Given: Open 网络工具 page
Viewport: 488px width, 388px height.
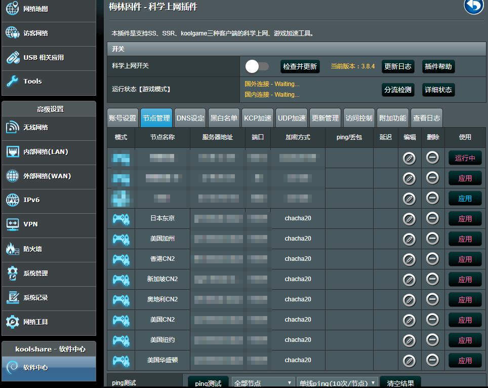Looking at the screenshot, I should [x=49, y=322].
